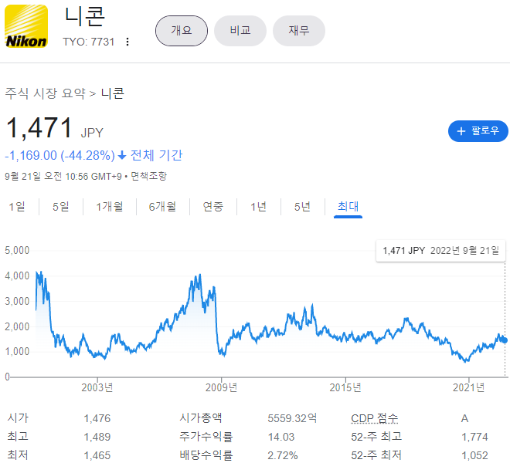Click the Nikon logo thumbnail
The height and width of the screenshot is (463, 510).
tap(26, 26)
